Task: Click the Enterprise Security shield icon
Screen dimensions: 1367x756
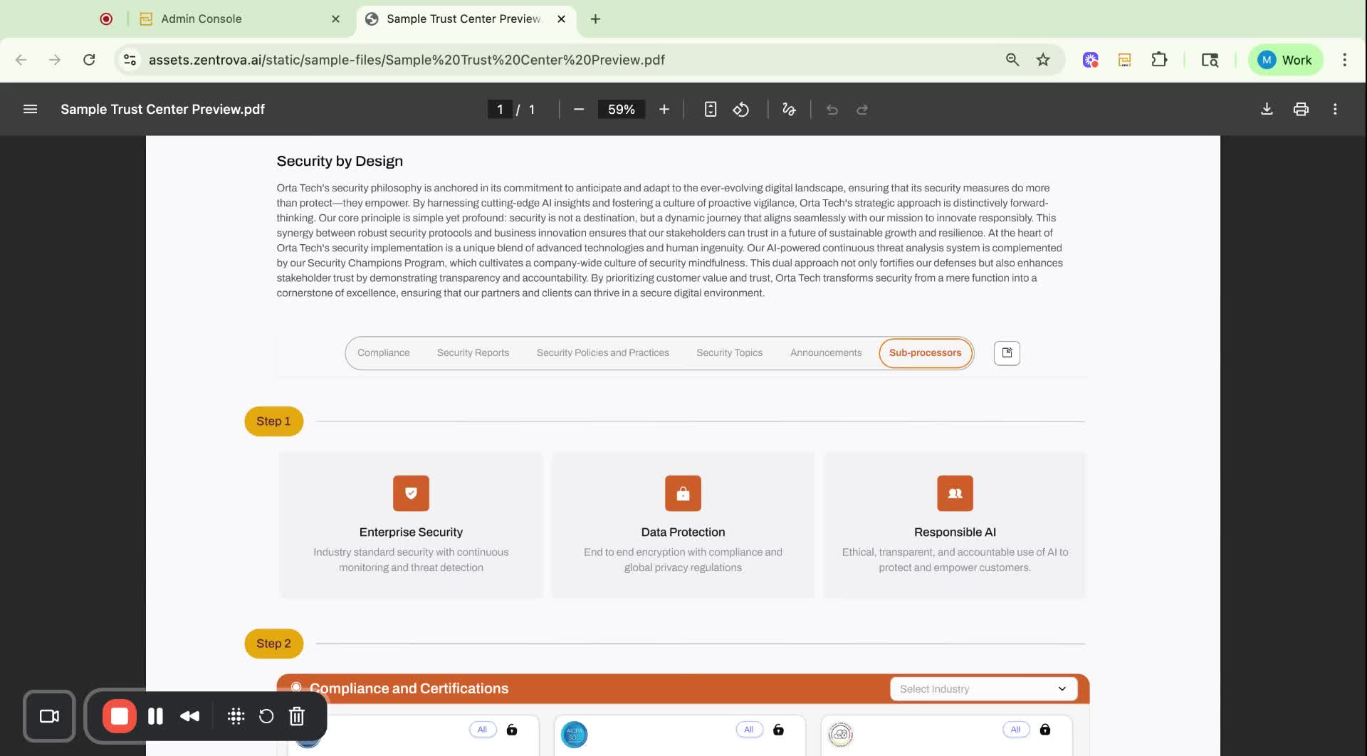Action: [411, 493]
